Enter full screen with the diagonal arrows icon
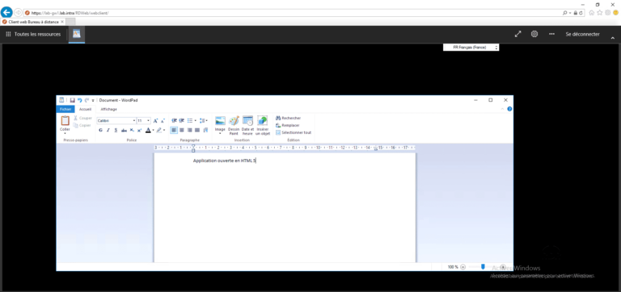Image resolution: width=621 pixels, height=292 pixels. click(517, 35)
